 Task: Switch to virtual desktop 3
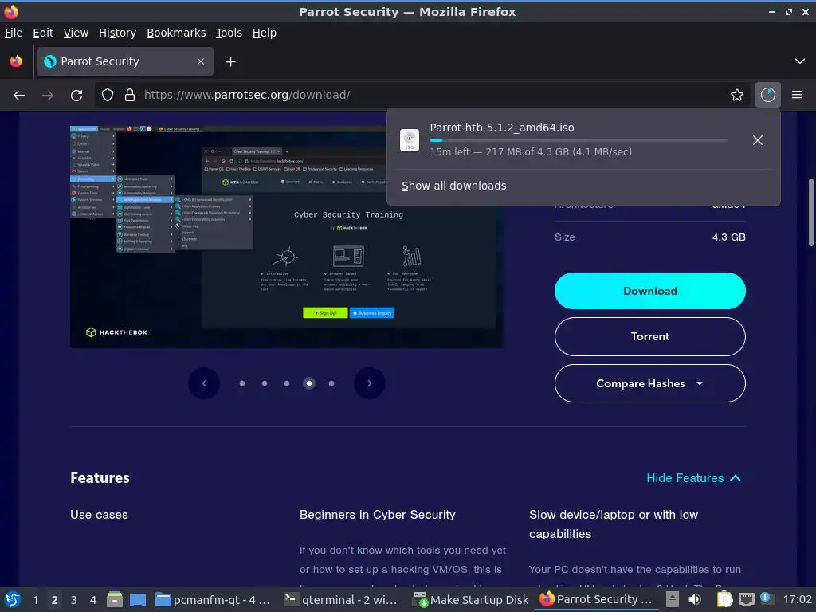click(74, 599)
